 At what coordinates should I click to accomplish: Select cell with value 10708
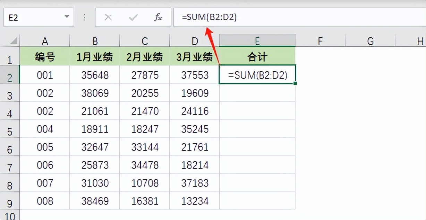[x=145, y=183]
